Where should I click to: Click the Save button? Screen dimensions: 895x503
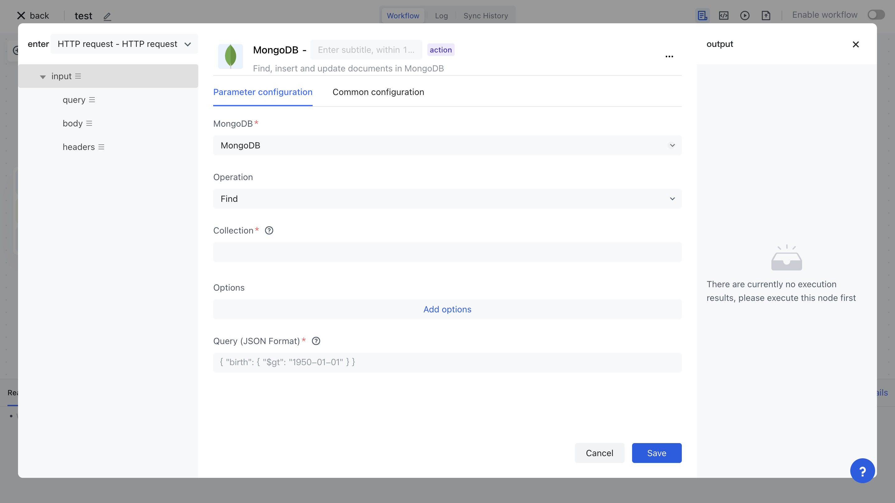656,453
